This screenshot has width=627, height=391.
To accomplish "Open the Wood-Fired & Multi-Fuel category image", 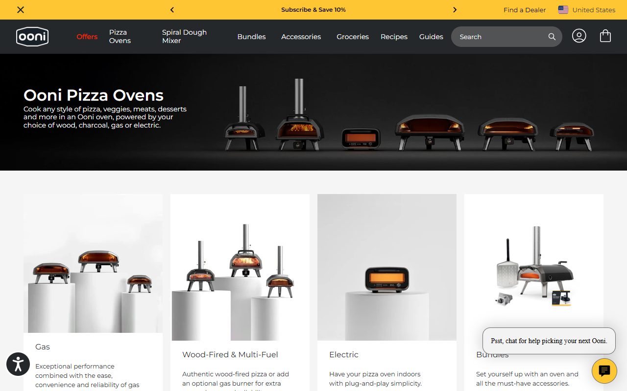I will pos(240,267).
